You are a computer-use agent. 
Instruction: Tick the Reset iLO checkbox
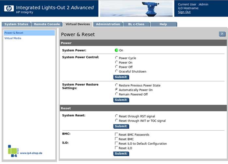pos(116,148)
